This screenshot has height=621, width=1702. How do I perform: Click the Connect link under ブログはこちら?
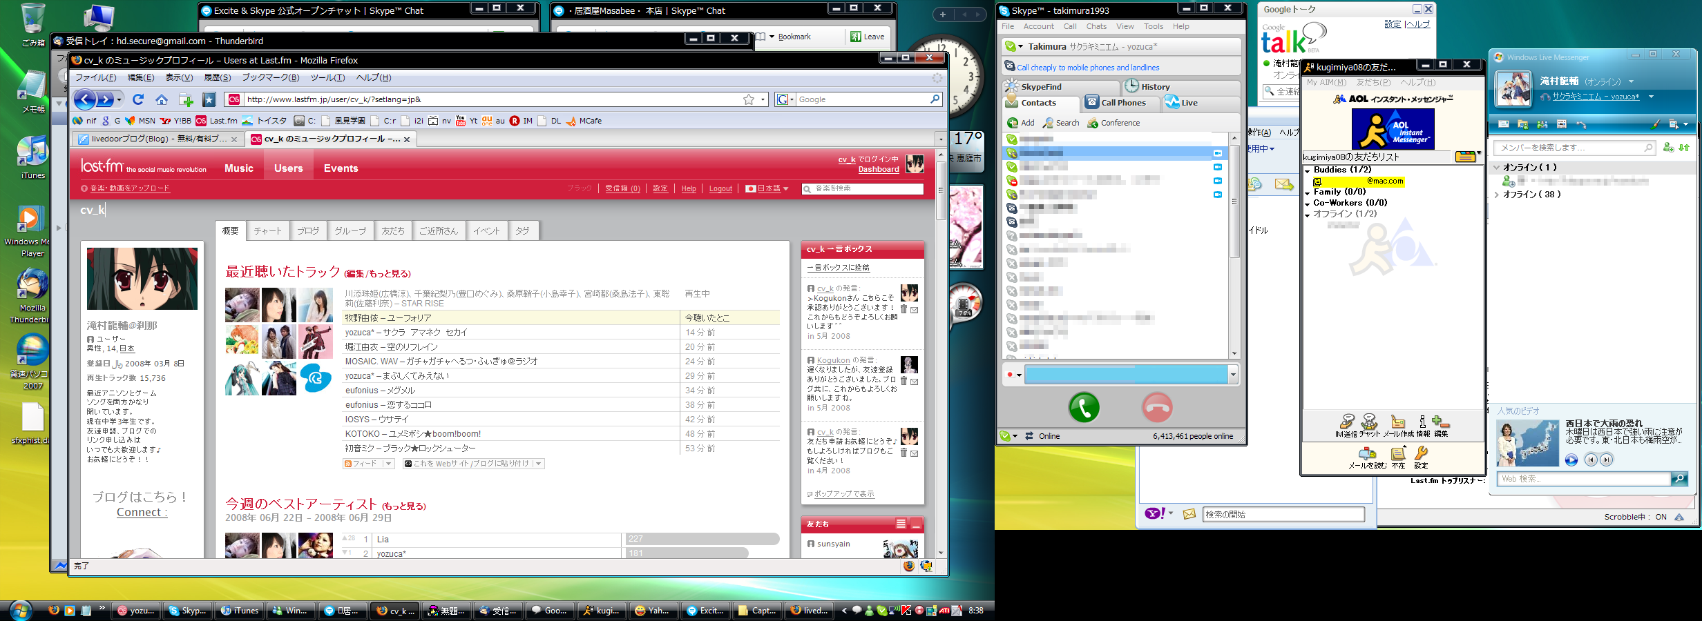tap(142, 512)
